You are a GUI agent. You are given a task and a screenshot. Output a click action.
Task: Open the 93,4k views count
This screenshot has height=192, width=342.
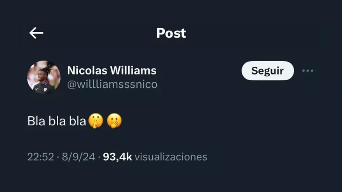click(x=155, y=157)
